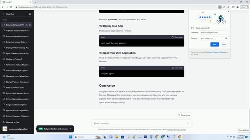Copy code of the git push heroku master block
Screen dimensions: 250x140
point(177,37)
